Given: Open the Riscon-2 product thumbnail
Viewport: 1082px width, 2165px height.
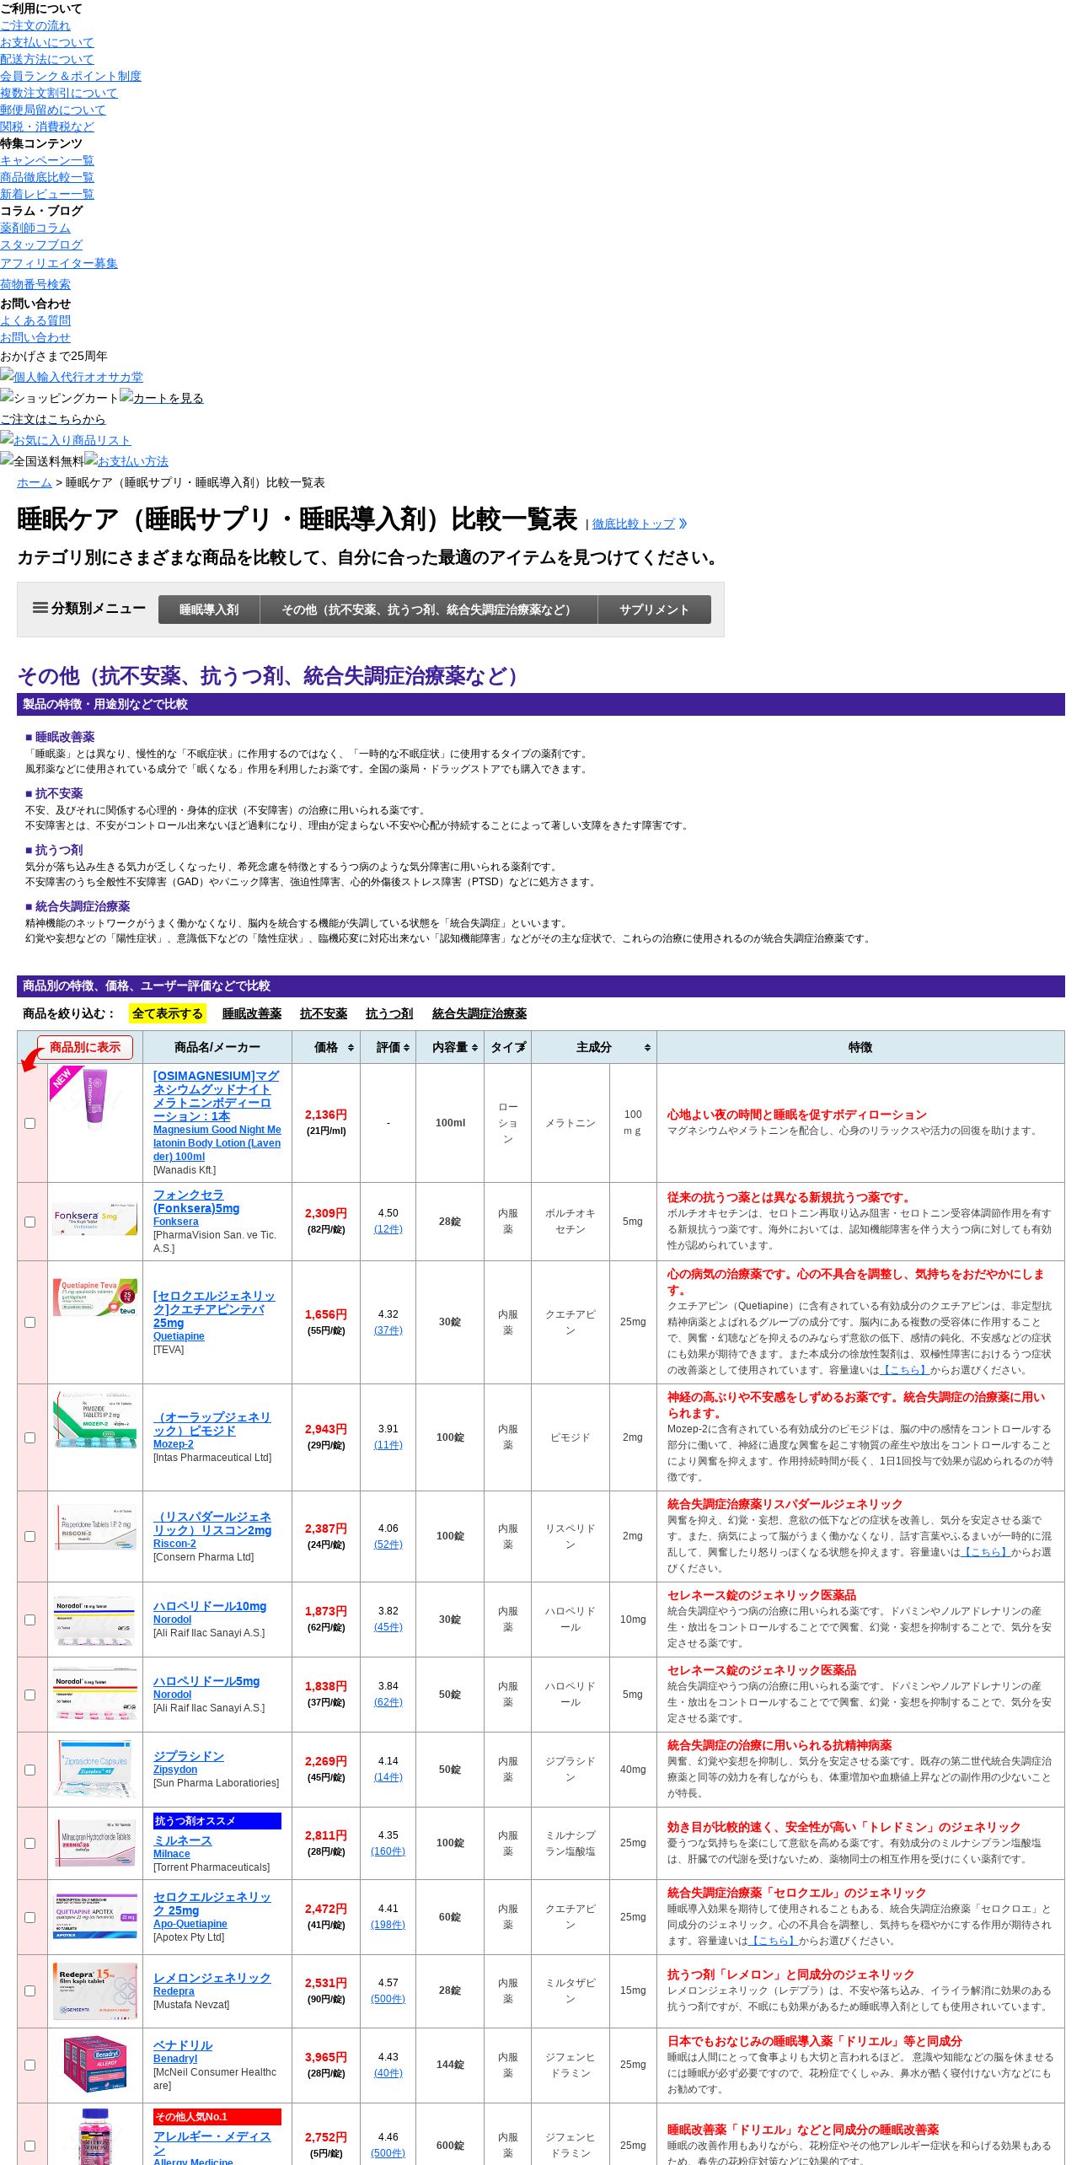Looking at the screenshot, I should [95, 1527].
